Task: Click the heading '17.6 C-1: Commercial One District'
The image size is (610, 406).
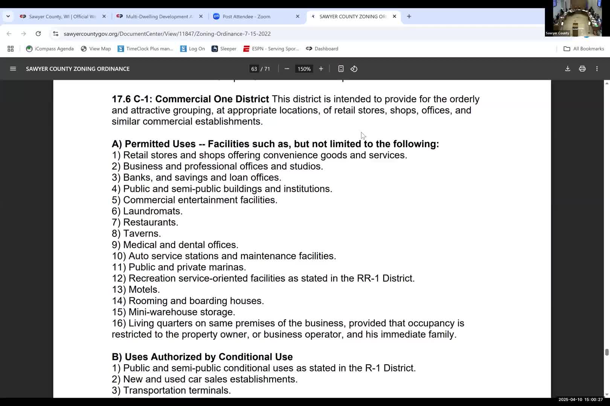Action: click(190, 99)
